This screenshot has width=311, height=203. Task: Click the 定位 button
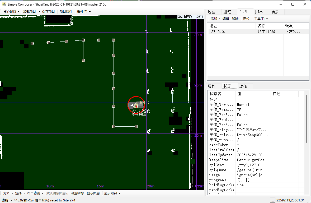(x=246, y=19)
